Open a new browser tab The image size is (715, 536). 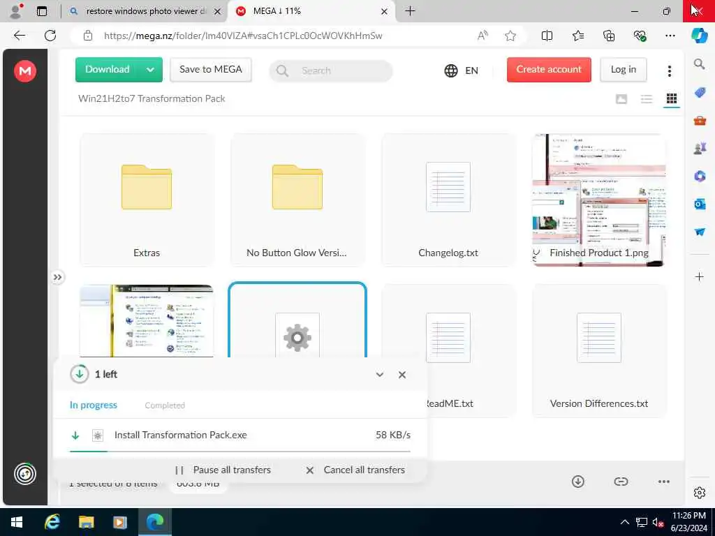[x=410, y=11]
